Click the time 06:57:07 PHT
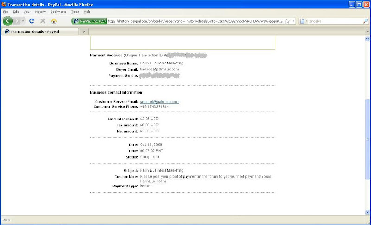Viewport: 371px width, 225px height. (x=152, y=150)
